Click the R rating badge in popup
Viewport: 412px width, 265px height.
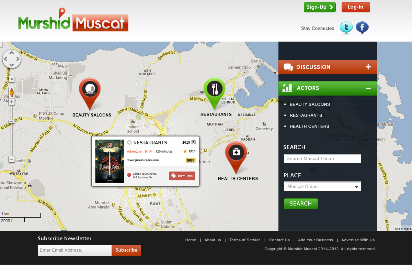(193, 142)
